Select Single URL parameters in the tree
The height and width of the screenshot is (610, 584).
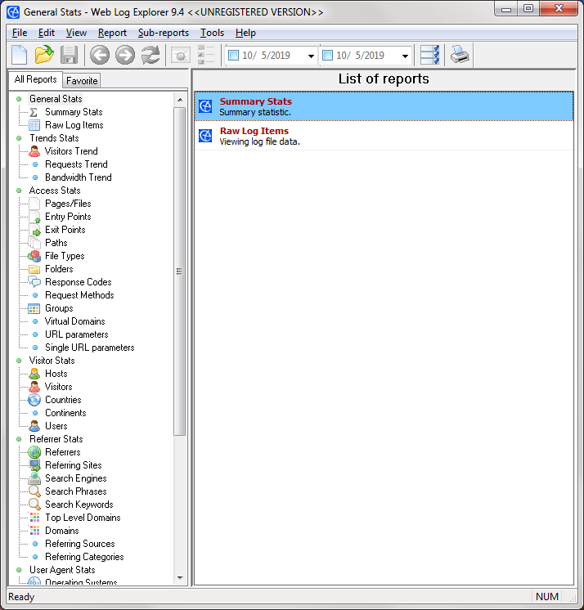pyautogui.click(x=89, y=348)
